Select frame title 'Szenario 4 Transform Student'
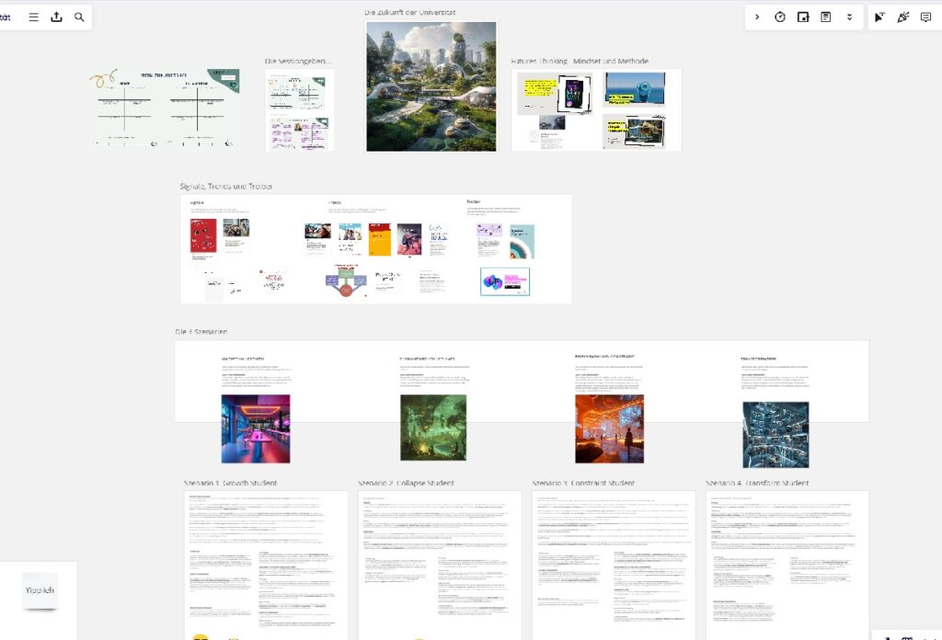The height and width of the screenshot is (640, 942). 757,483
